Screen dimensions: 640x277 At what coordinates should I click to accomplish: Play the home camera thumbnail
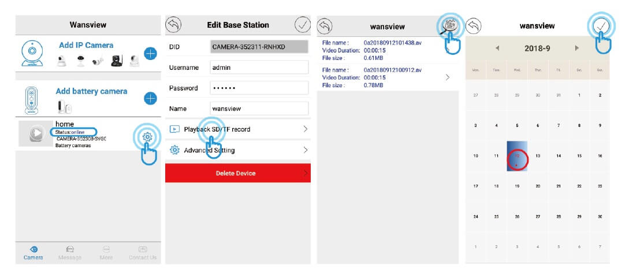(35, 133)
